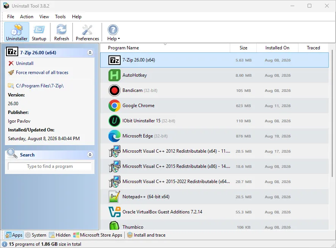336x248 pixels.
Task: Focus the Type to find a program field
Action: pos(50,166)
